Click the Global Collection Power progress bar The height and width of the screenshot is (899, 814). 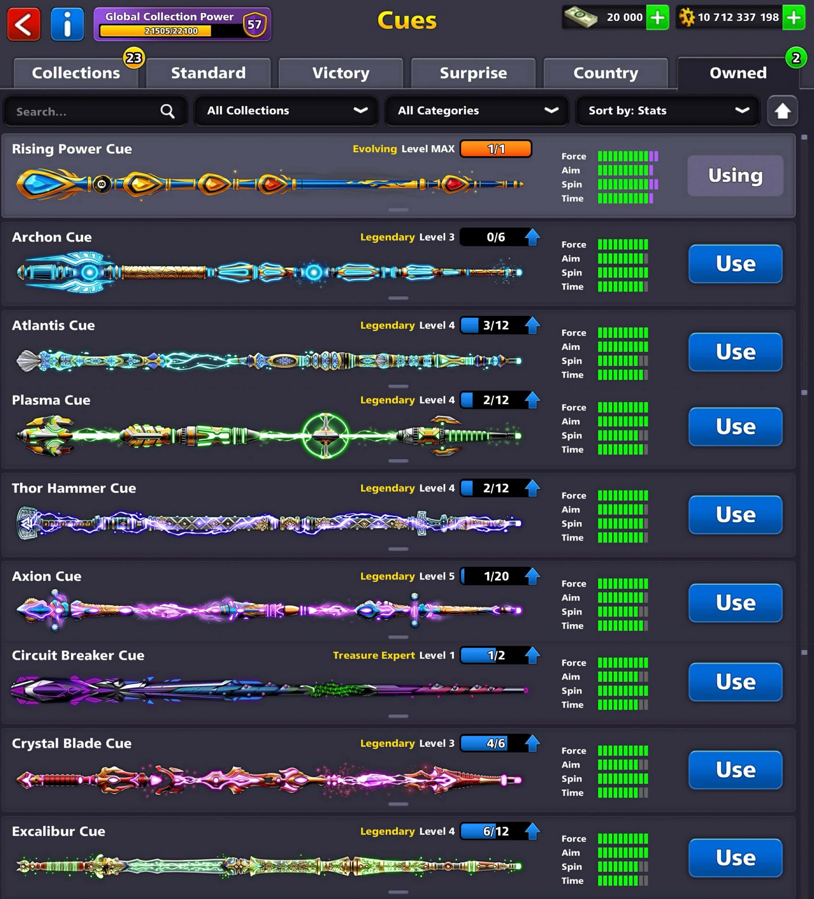[x=155, y=31]
